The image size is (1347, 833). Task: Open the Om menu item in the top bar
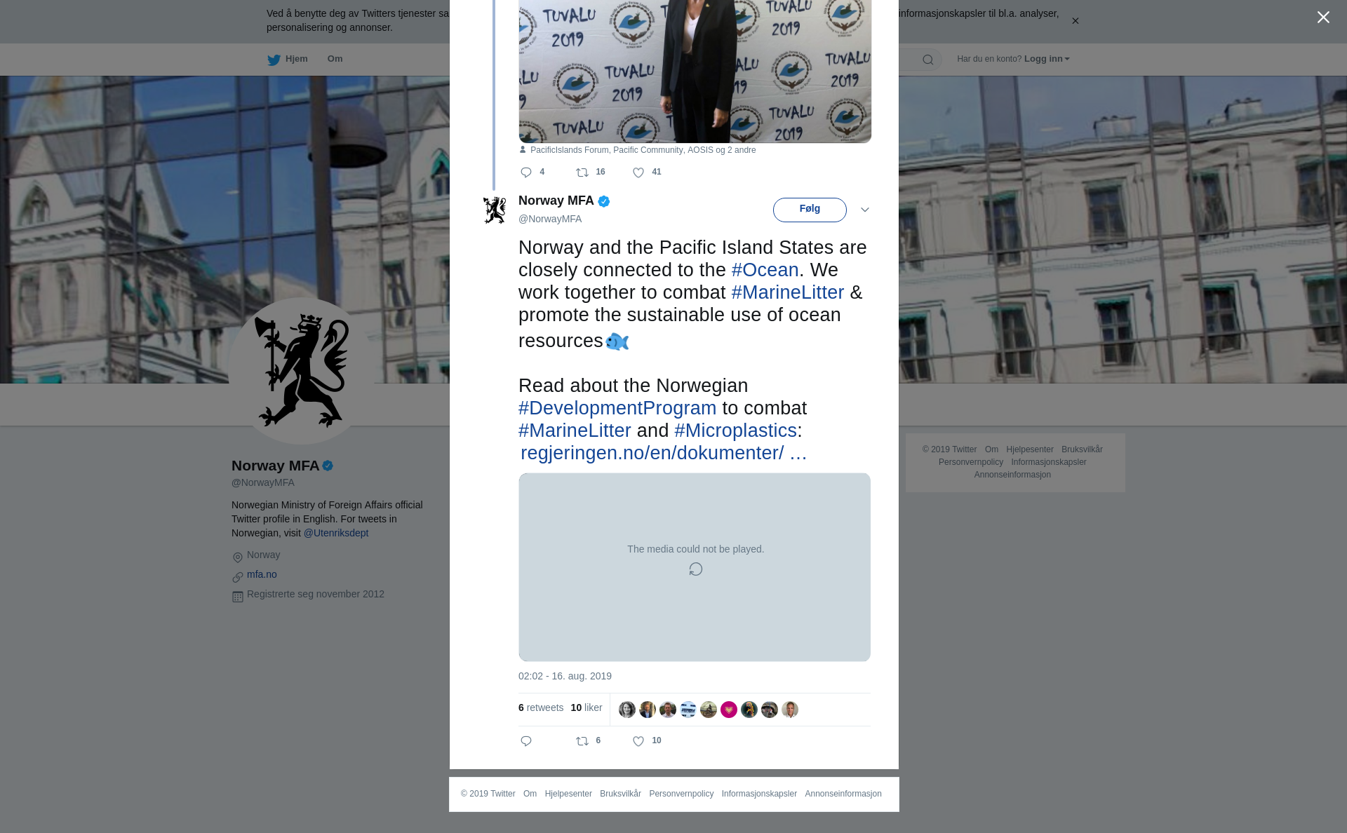click(335, 59)
